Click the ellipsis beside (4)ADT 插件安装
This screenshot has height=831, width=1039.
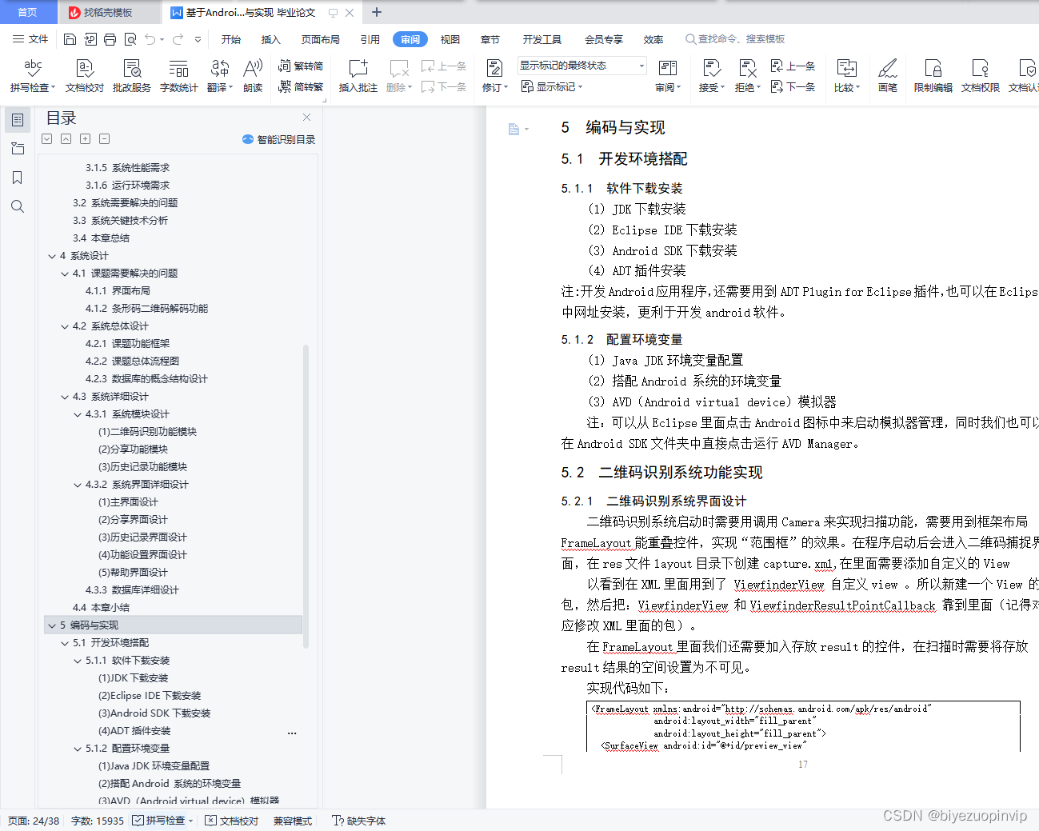(x=292, y=732)
